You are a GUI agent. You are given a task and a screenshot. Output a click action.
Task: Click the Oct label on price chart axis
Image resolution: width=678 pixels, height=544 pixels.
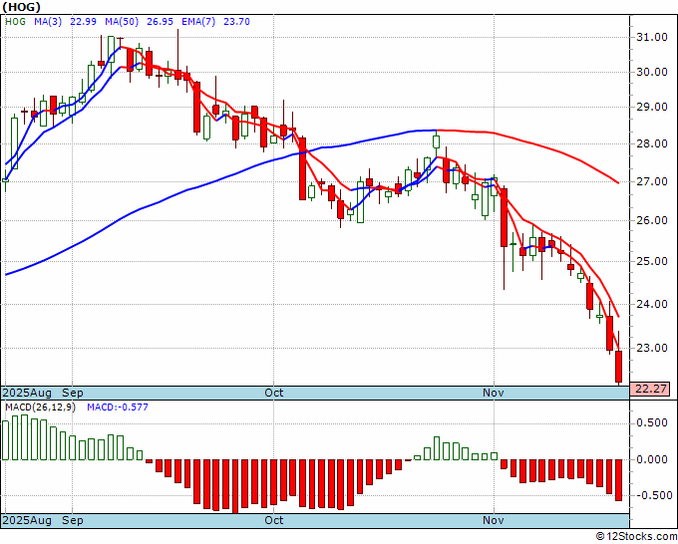click(x=274, y=393)
